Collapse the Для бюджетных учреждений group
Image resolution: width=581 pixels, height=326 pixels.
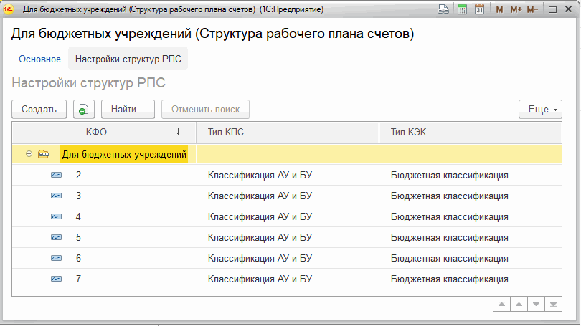point(29,154)
